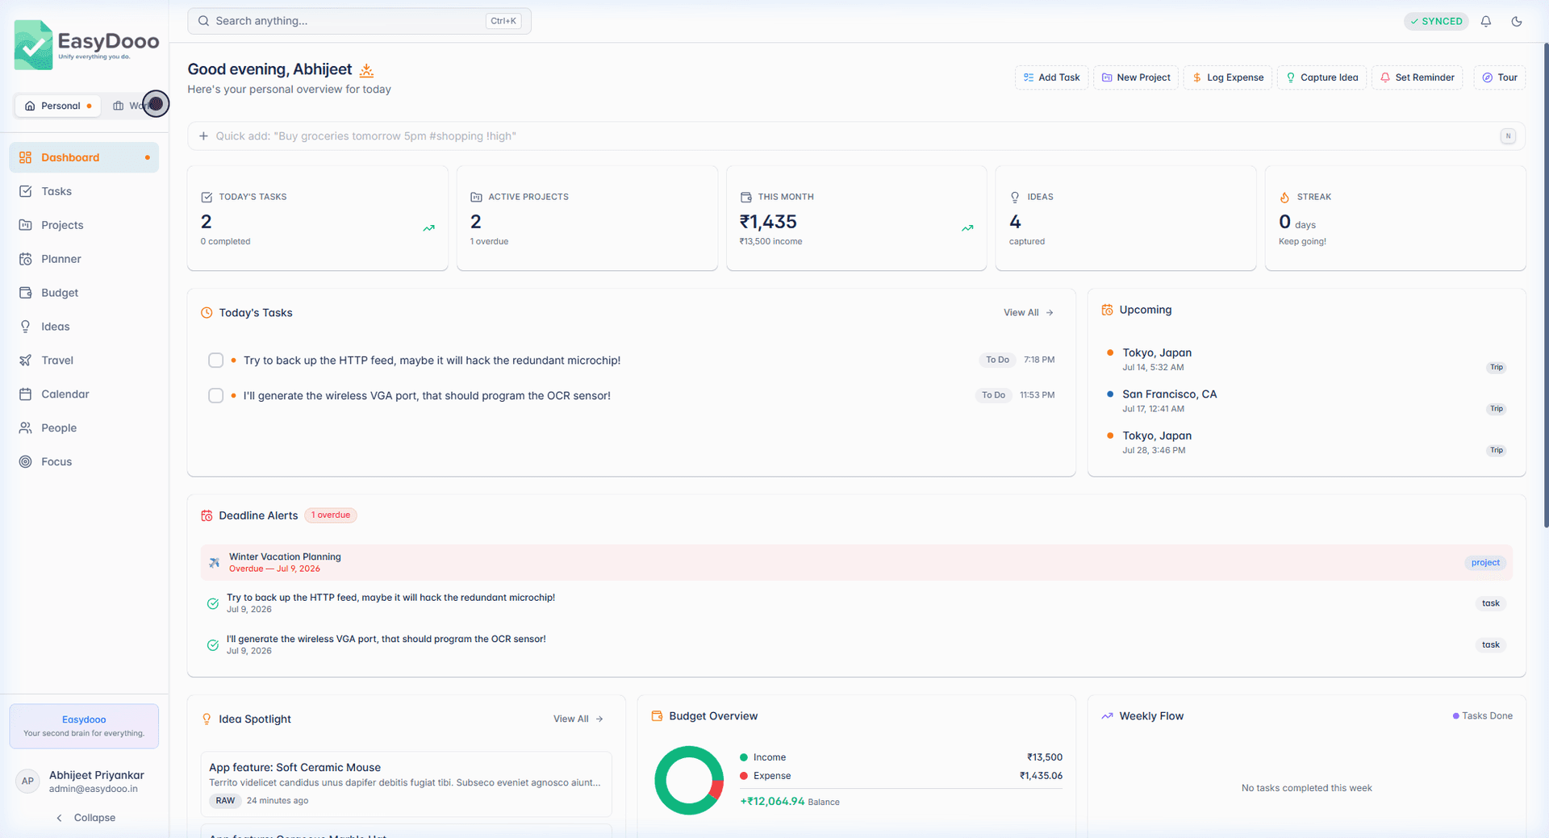Open View All in Idea Spotlight
Screen dimensions: 1549x838
click(x=578, y=719)
